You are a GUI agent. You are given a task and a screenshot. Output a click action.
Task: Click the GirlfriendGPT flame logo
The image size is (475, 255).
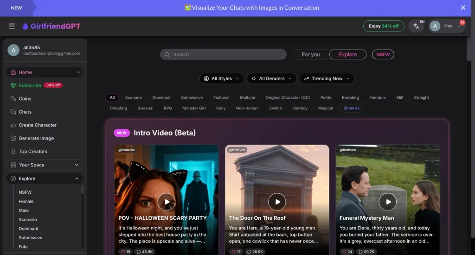click(25, 26)
